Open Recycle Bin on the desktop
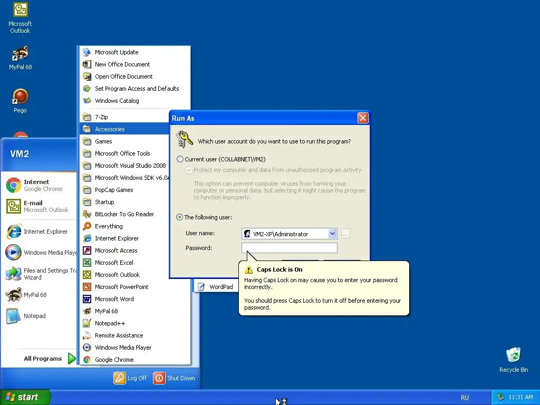 click(x=514, y=360)
